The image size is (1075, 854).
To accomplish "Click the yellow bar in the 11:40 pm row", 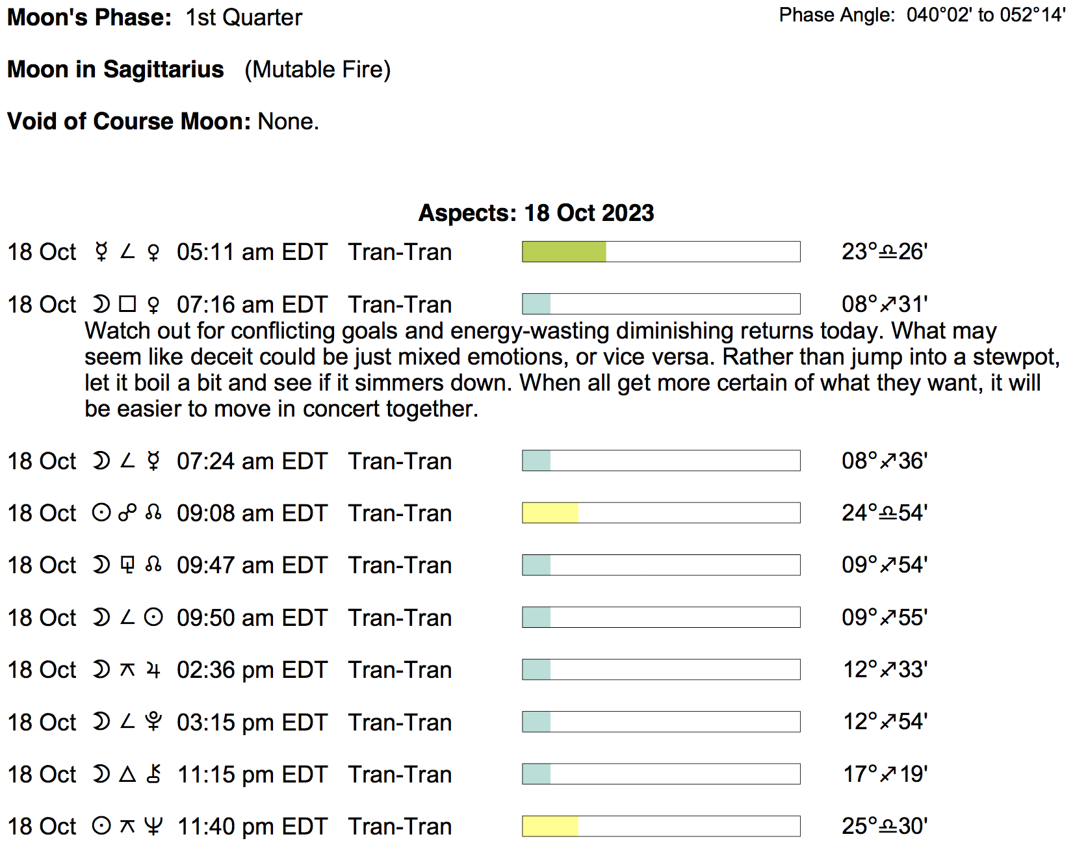I will 550,826.
